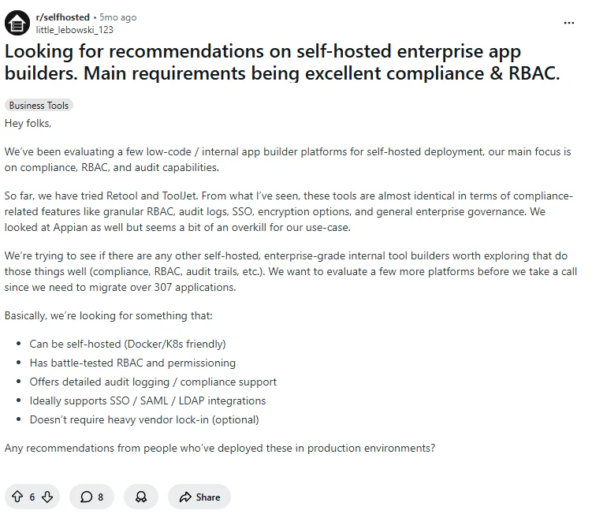The width and height of the screenshot is (592, 514).
Task: Select the Business Tools flair tag
Action: pos(39,106)
